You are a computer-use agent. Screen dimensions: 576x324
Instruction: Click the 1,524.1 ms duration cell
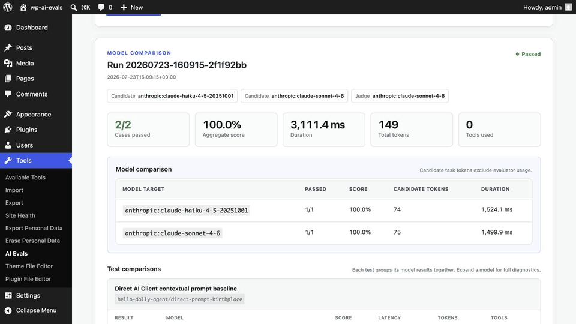pos(497,209)
